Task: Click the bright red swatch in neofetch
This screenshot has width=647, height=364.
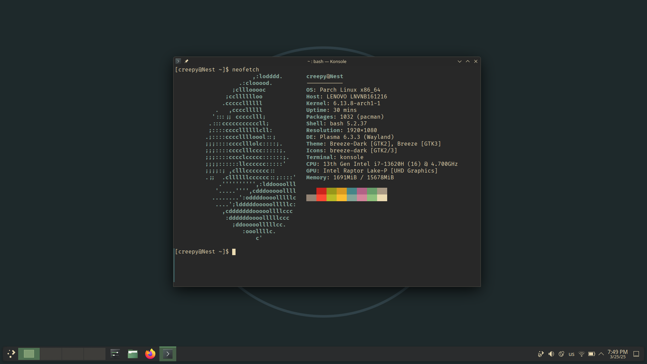Action: [x=321, y=198]
